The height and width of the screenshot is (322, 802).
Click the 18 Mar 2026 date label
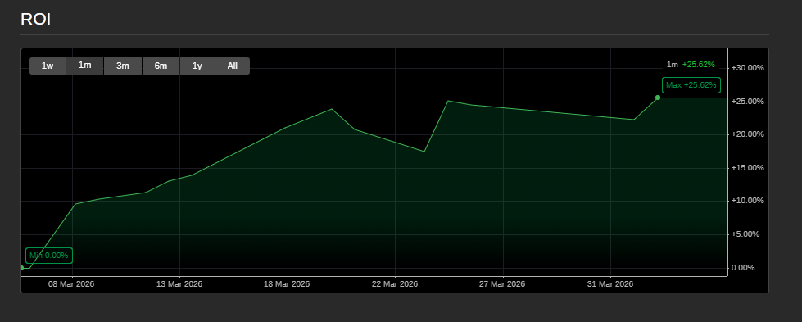pyautogui.click(x=287, y=284)
